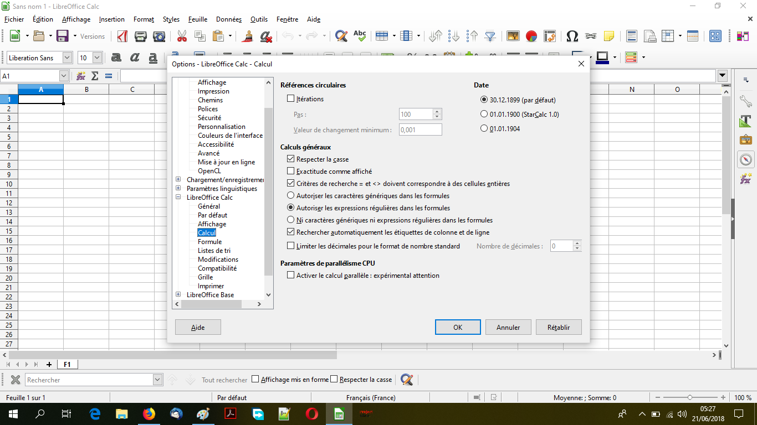The width and height of the screenshot is (757, 425).
Task: Click the Paste clipboard icon
Action: tap(219, 36)
